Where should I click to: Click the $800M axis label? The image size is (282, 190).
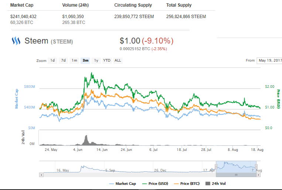pyautogui.click(x=30, y=87)
